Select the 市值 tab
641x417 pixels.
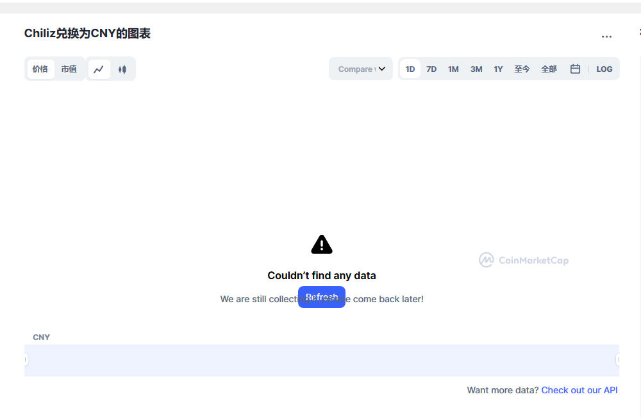pyautogui.click(x=69, y=69)
